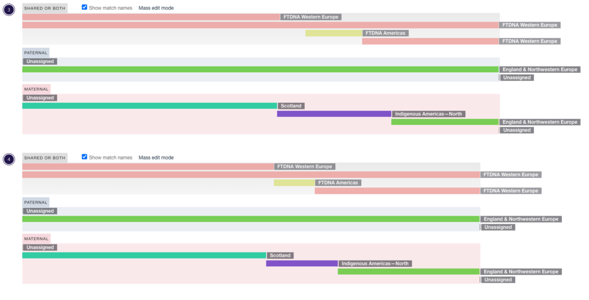This screenshot has width=589, height=300.
Task: Click chromosome 3 Scotland label
Action: click(x=291, y=106)
